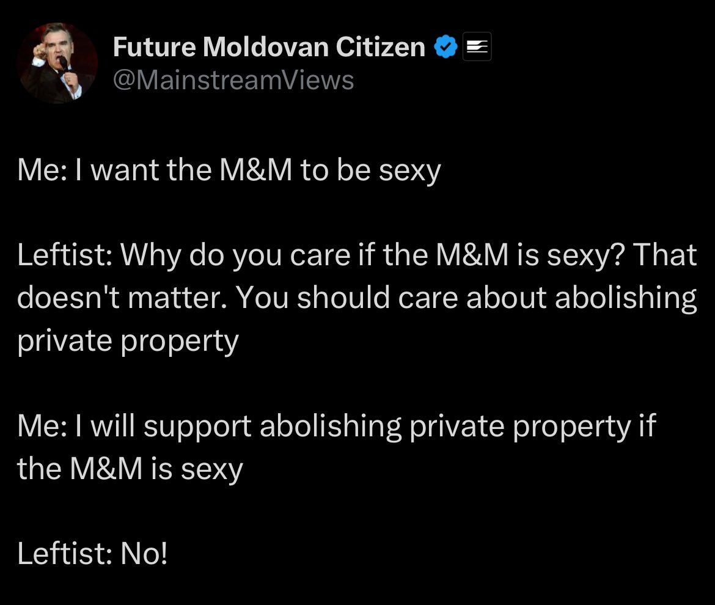Click the word 'No!' at the bottom
The width and height of the screenshot is (715, 605).
[x=144, y=554]
